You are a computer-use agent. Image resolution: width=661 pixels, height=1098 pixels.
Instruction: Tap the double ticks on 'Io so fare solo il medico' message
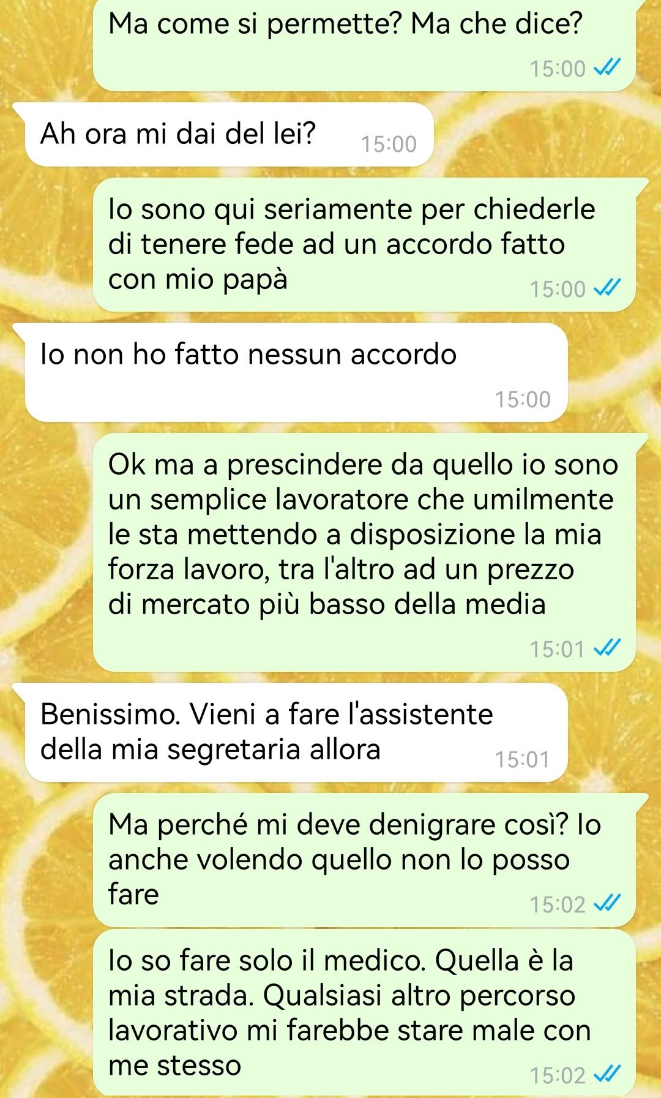[608, 1074]
